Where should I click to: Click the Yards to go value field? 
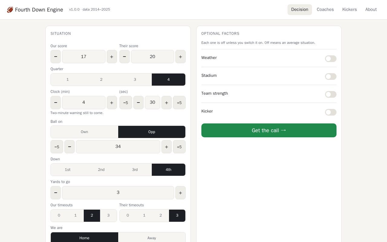[118, 193]
